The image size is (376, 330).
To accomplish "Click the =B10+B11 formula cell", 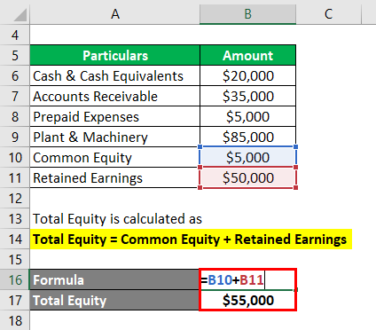I will 247,279.
